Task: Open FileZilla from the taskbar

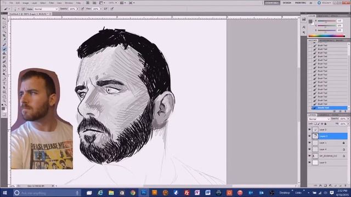Action: tap(186, 193)
